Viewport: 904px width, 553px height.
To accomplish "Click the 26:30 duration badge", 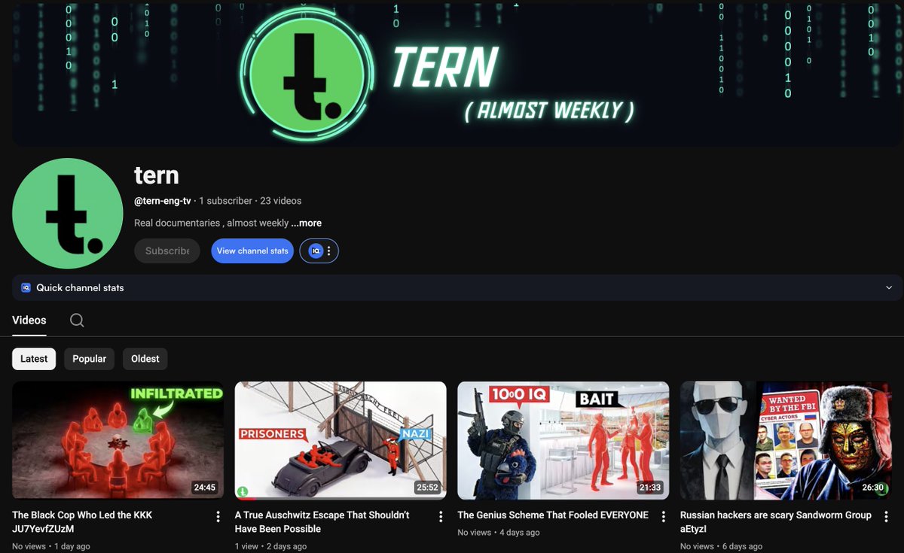I will (872, 488).
